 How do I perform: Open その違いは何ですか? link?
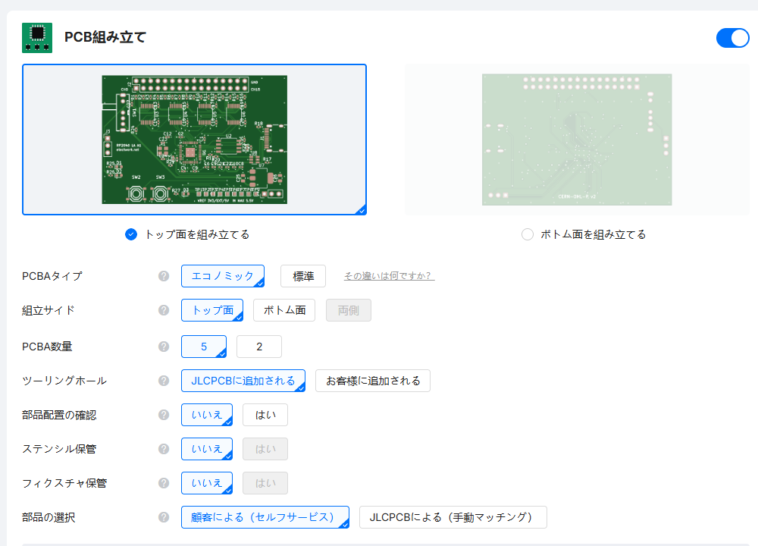pyautogui.click(x=389, y=276)
